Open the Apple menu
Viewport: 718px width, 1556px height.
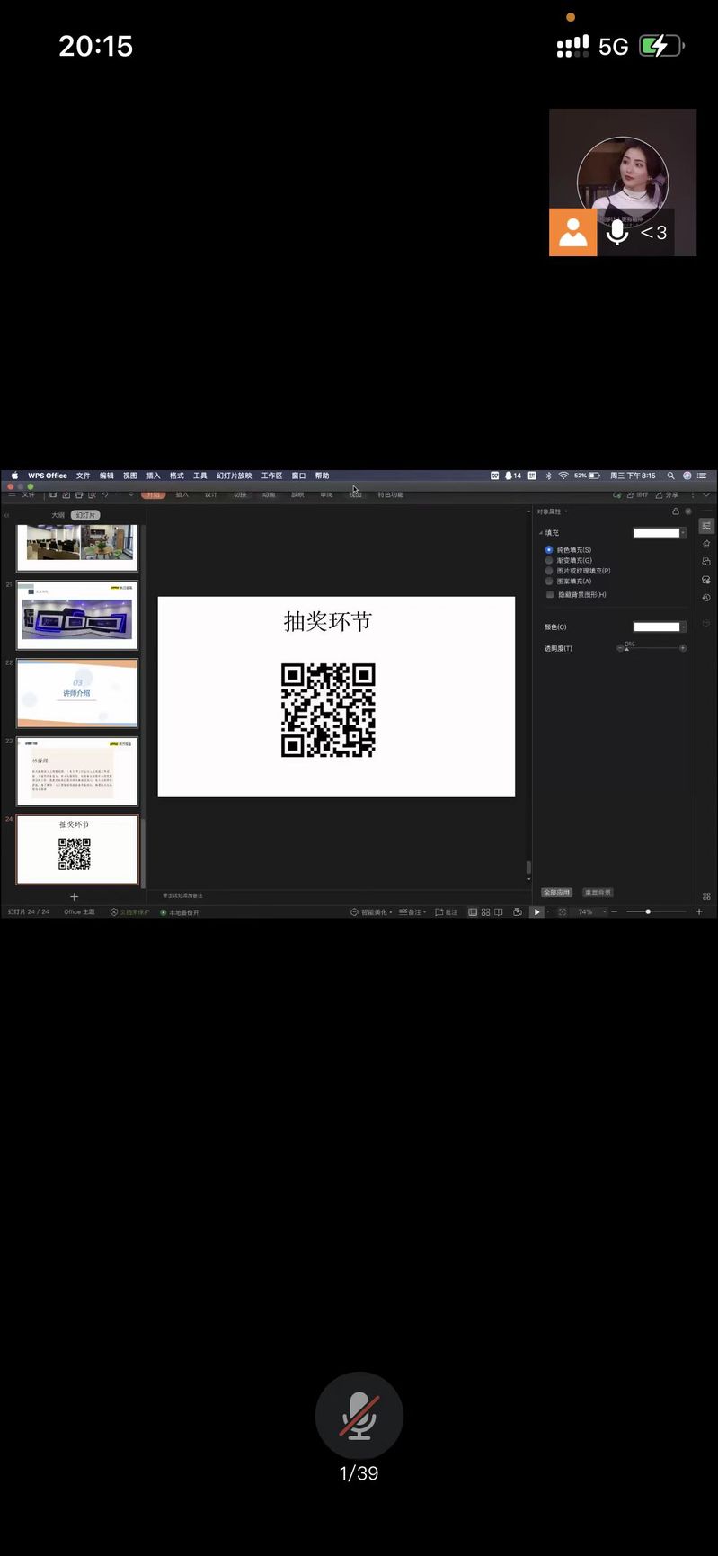(x=14, y=476)
